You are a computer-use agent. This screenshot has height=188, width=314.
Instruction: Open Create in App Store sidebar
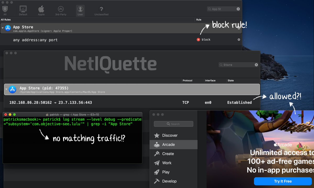[x=173, y=154]
